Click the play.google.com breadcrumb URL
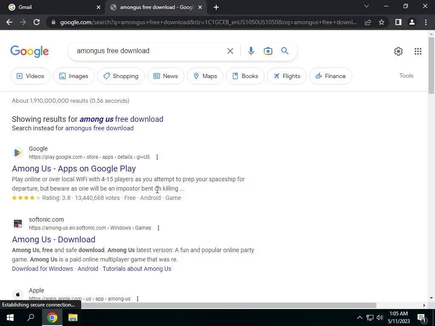435x326 pixels. 89,157
